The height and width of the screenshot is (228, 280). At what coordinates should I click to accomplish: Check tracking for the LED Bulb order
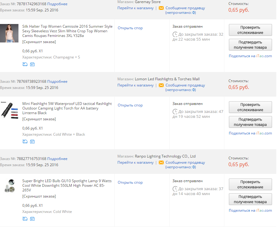click(250, 184)
